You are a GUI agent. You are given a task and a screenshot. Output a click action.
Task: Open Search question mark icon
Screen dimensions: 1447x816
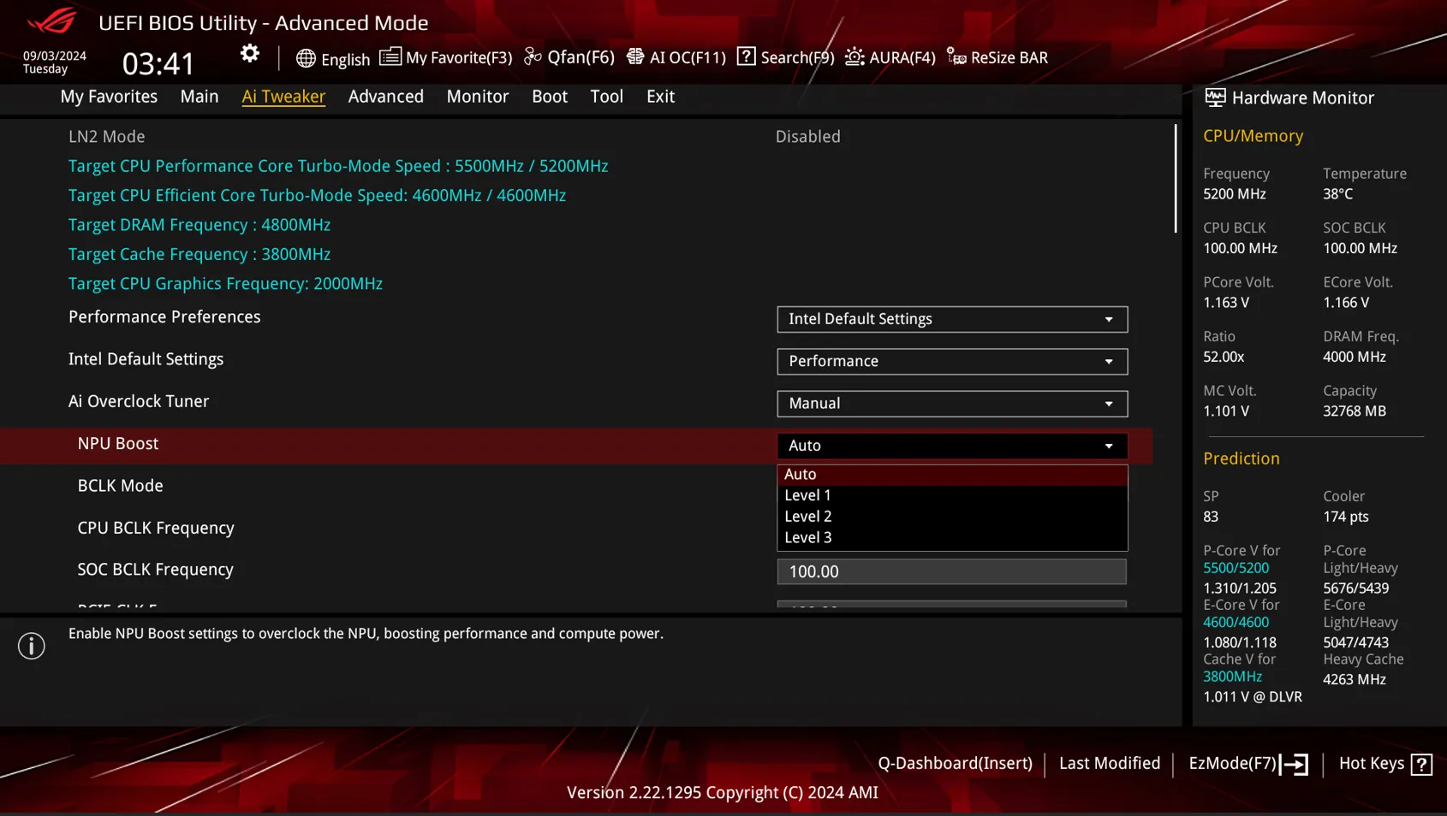click(x=746, y=57)
